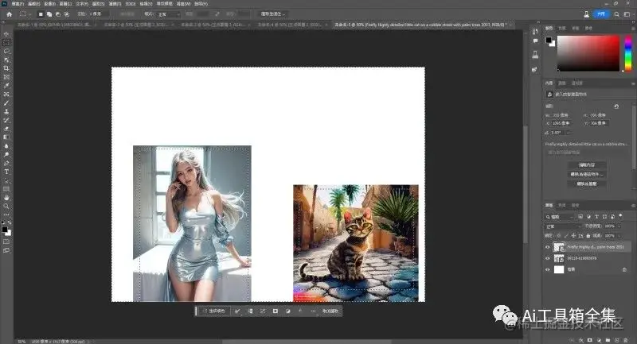
Task: Click the three-dots more options on task bar
Action: 313,311
